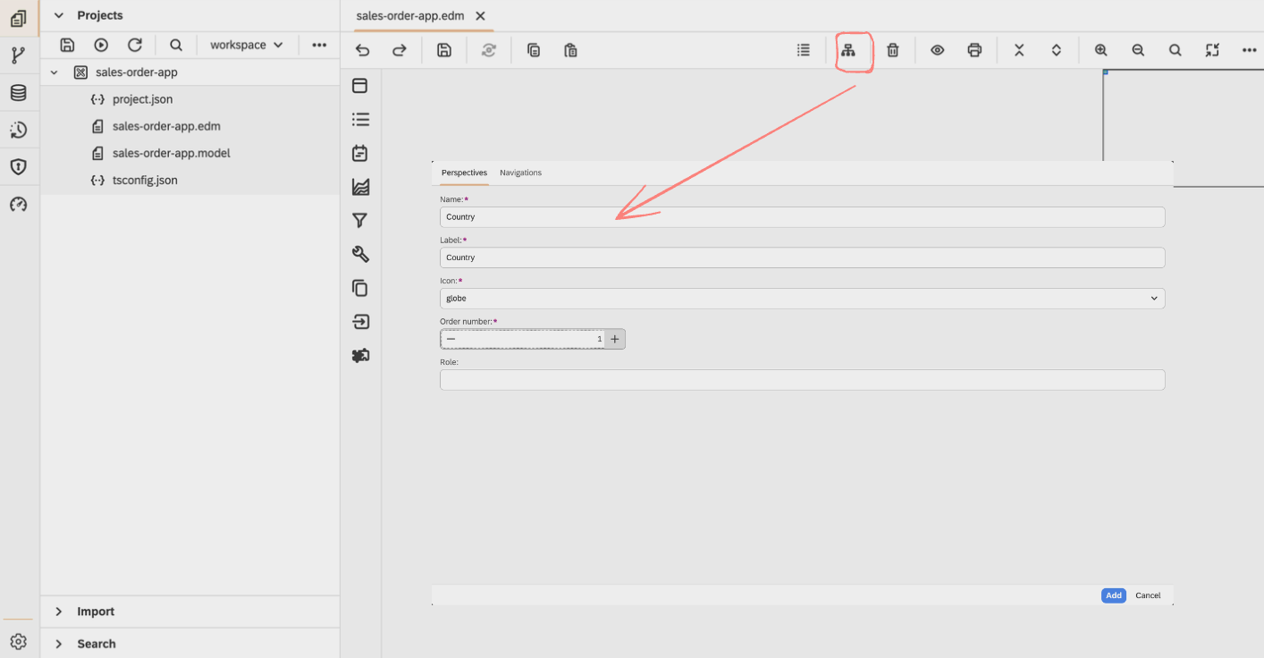Image resolution: width=1264 pixels, height=658 pixels.
Task: Redo the last editor action
Action: pos(400,50)
